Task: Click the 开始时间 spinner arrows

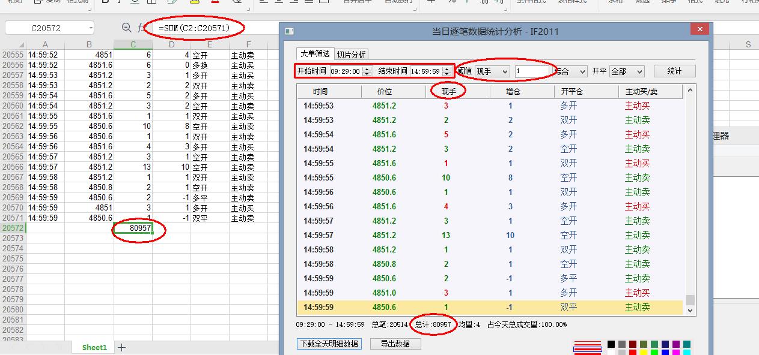Action: coord(367,71)
